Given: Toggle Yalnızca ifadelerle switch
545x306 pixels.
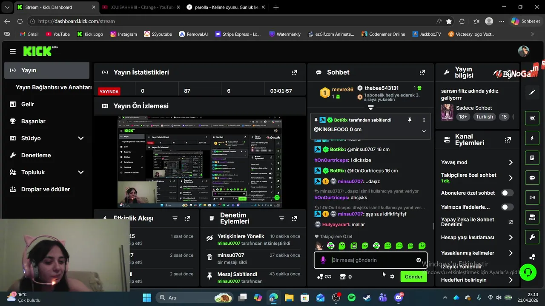Looking at the screenshot, I should [507, 207].
